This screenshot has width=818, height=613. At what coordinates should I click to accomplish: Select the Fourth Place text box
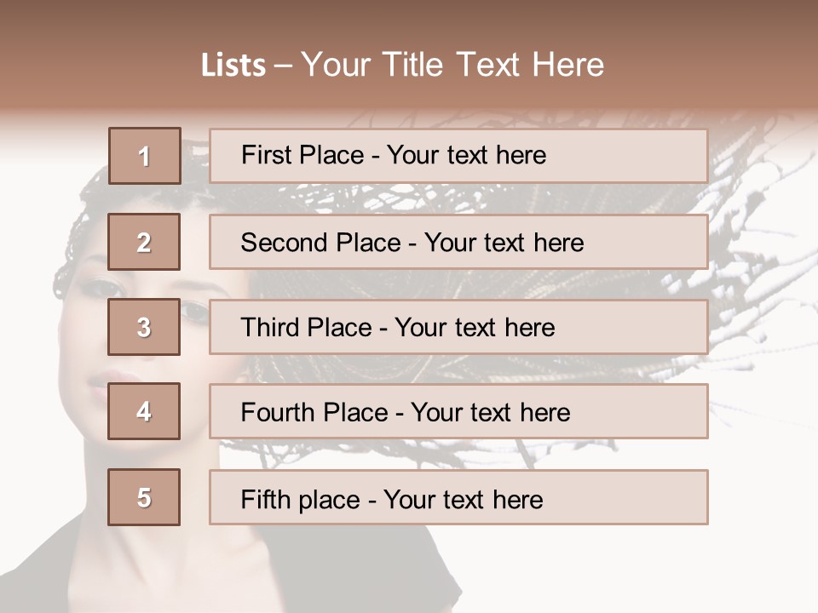click(x=458, y=412)
